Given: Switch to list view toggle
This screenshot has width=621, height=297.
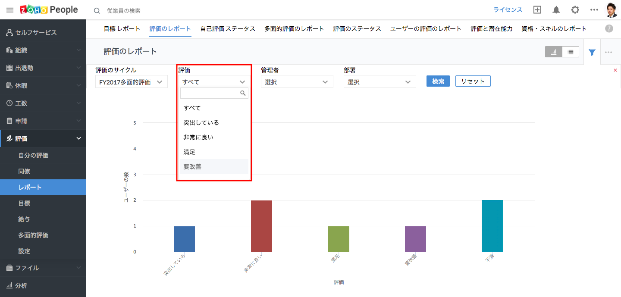Looking at the screenshot, I should click(571, 52).
